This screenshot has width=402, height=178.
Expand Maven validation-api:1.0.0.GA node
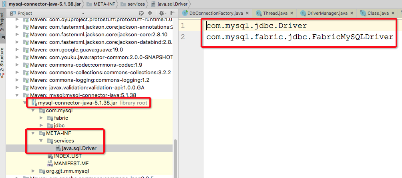pos(17,87)
